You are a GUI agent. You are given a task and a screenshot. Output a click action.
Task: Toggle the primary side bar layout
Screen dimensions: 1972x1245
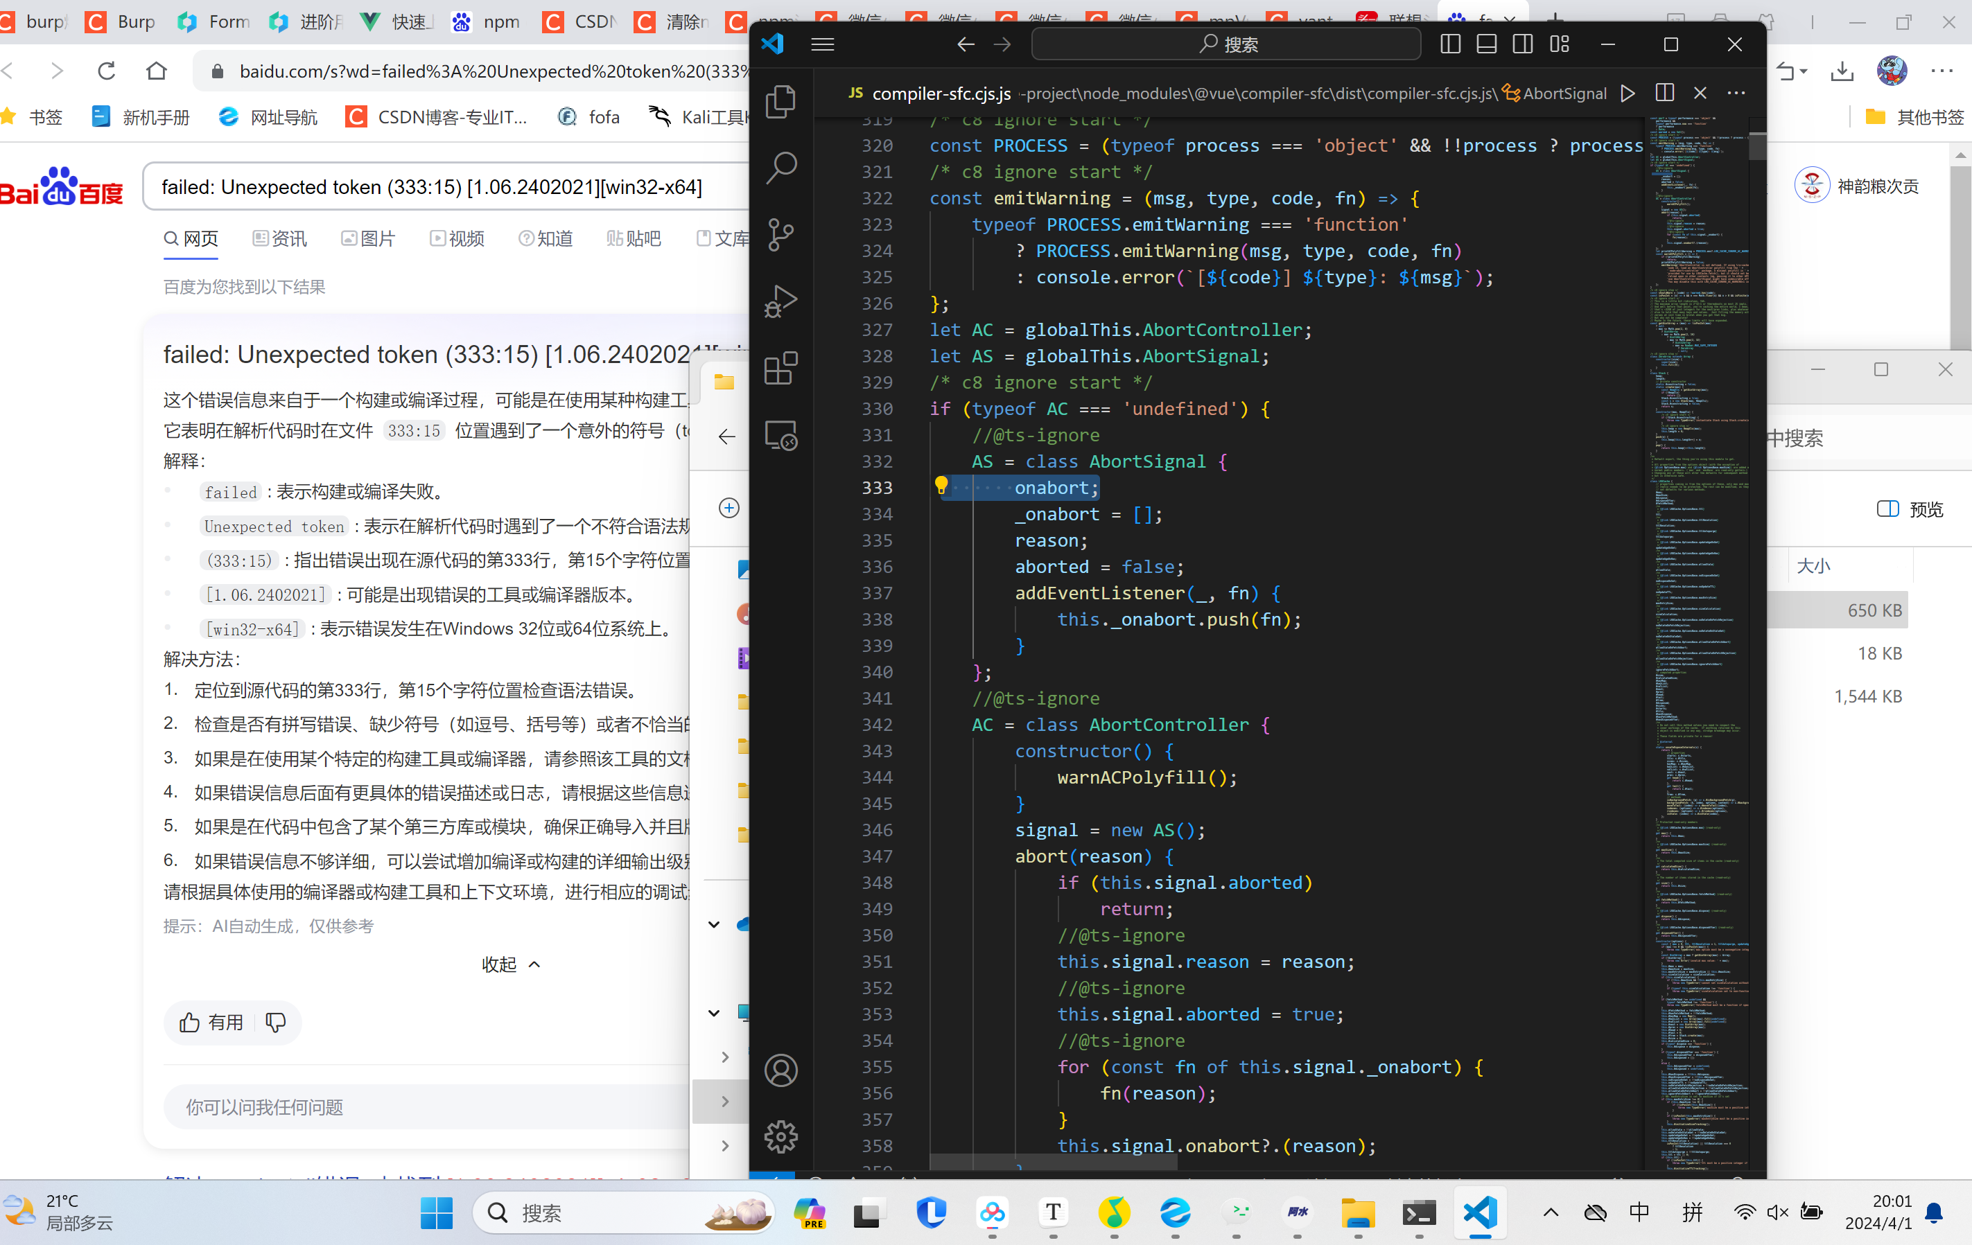click(x=1450, y=44)
